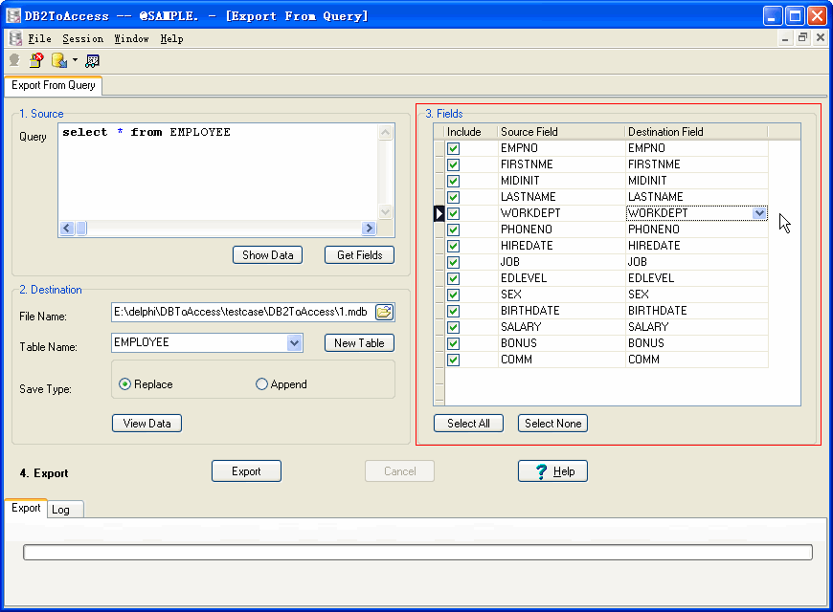Screen dimensions: 833x612
Task: Click the PHONENO destination field cell
Action: tap(696, 229)
